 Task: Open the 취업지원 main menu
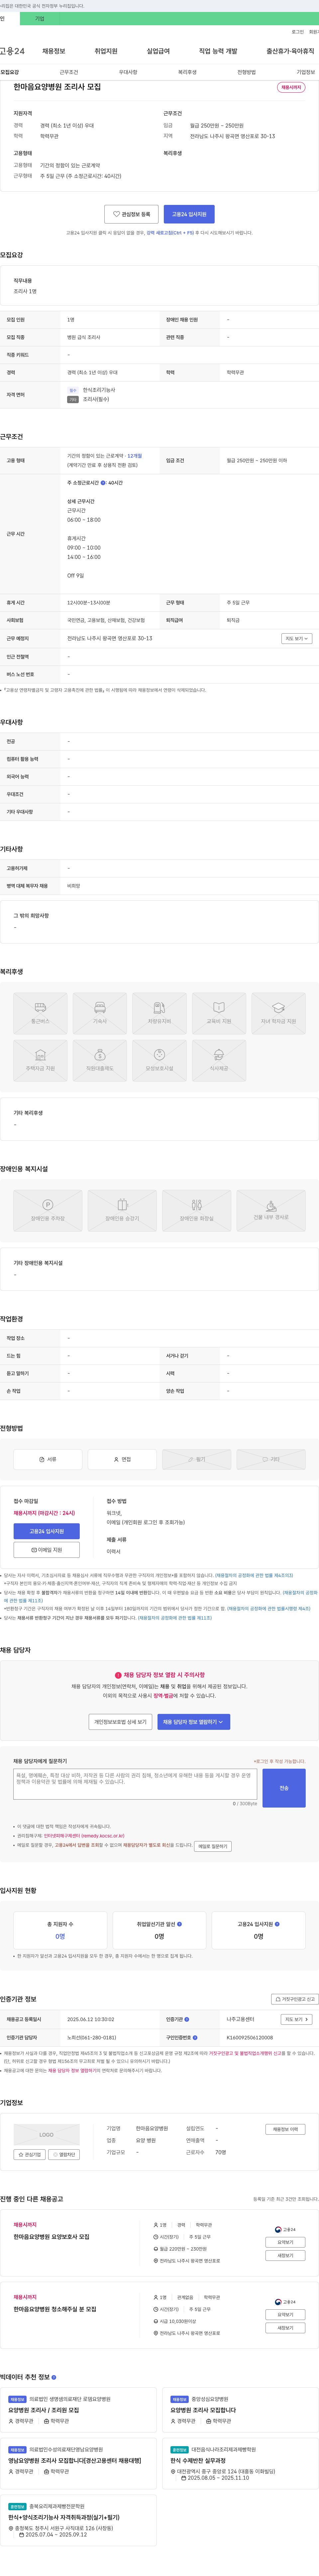coord(106,51)
